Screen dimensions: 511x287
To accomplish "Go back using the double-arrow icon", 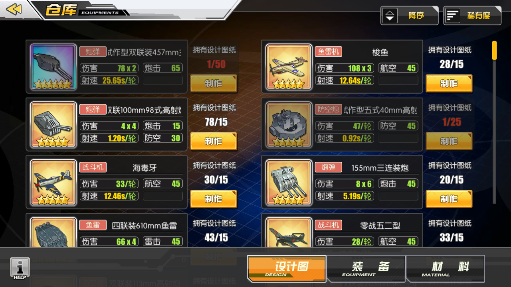I will tap(14, 9).
